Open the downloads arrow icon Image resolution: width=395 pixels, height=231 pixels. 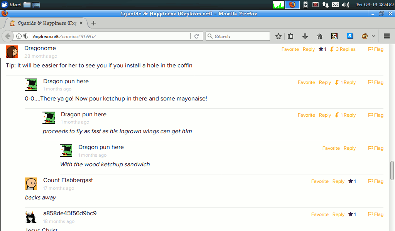pyautogui.click(x=305, y=37)
